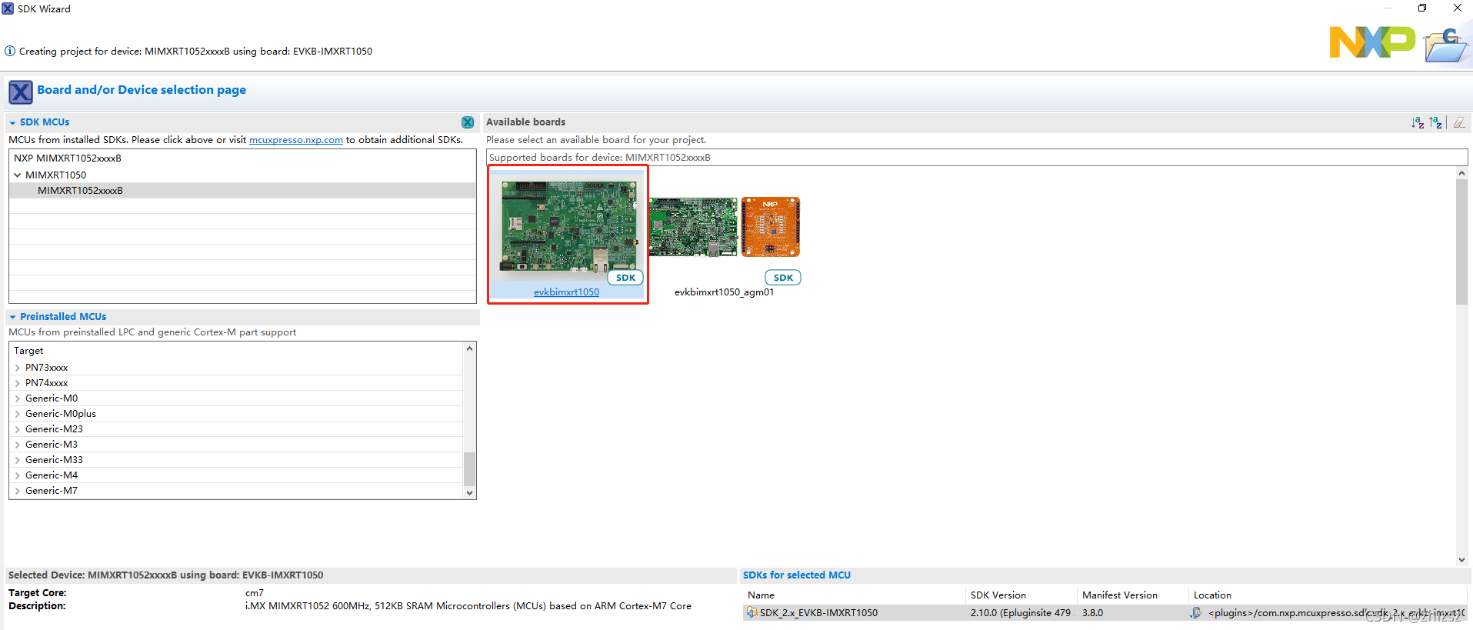This screenshot has height=630, width=1473.
Task: Click the 2.10.0 SDK version cell
Action: (x=1021, y=613)
